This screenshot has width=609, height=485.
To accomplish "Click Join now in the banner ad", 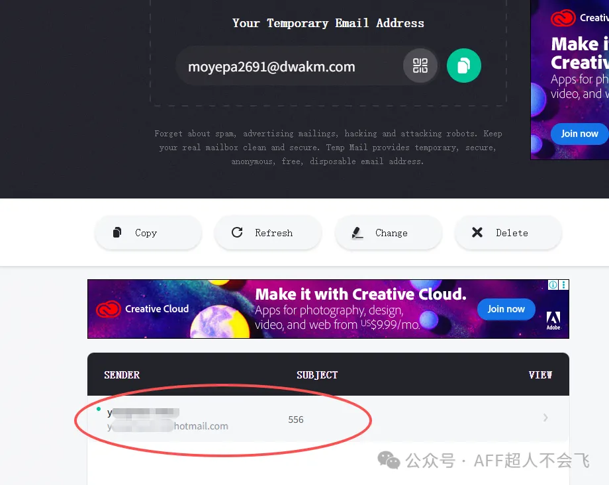I will [x=506, y=309].
